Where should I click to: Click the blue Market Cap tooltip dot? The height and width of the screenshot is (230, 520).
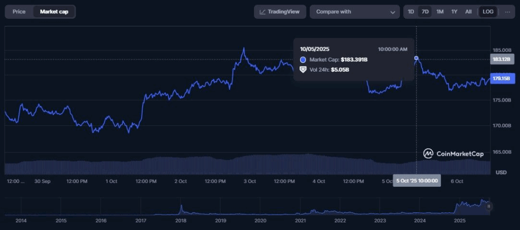tap(303, 60)
